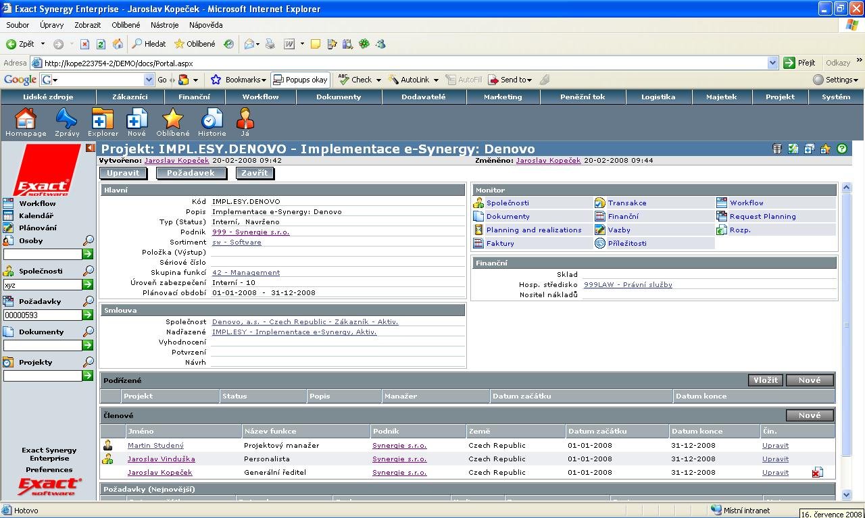Click the Osoby search input field
865x518 pixels.
(43, 255)
